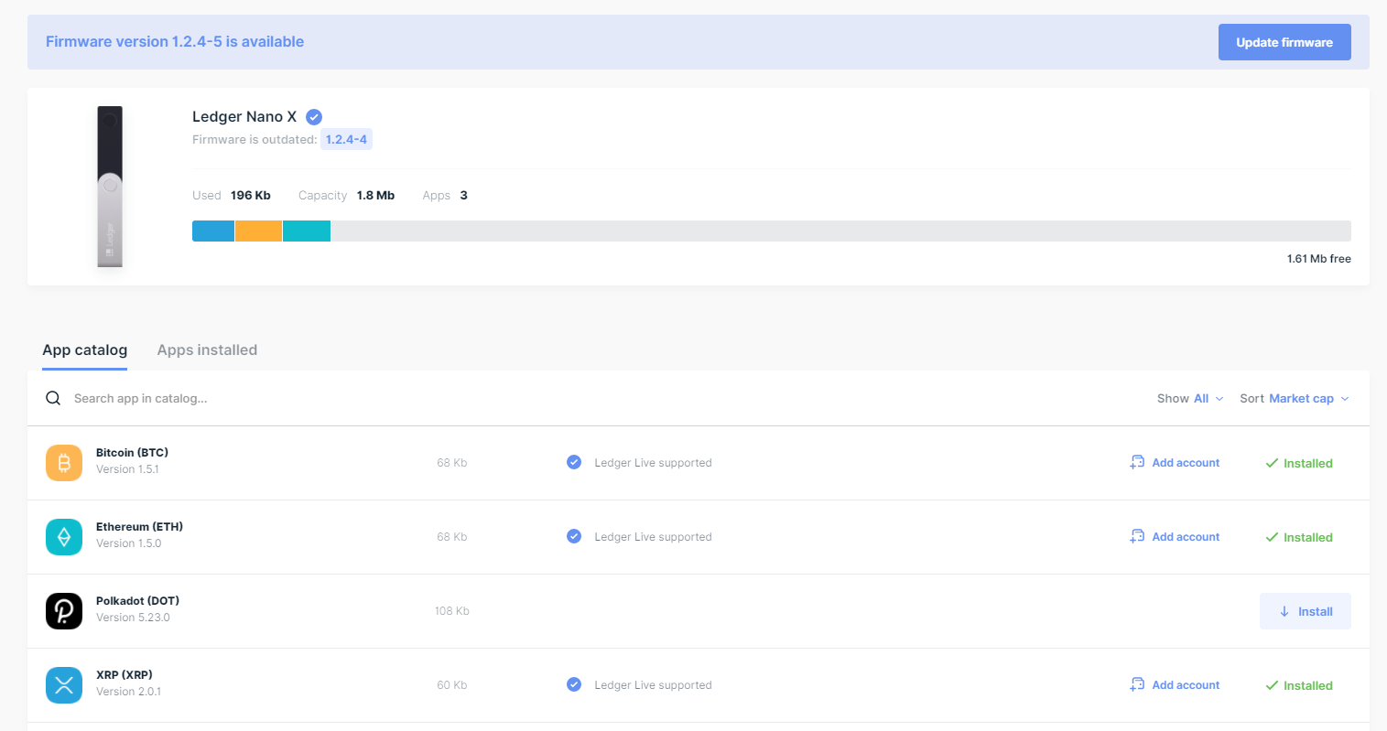Click the add-account icon in the Bitcoin row

point(1137,462)
